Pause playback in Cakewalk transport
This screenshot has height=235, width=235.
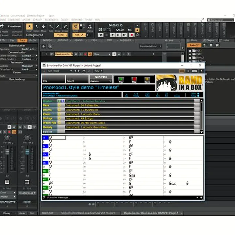118,35
